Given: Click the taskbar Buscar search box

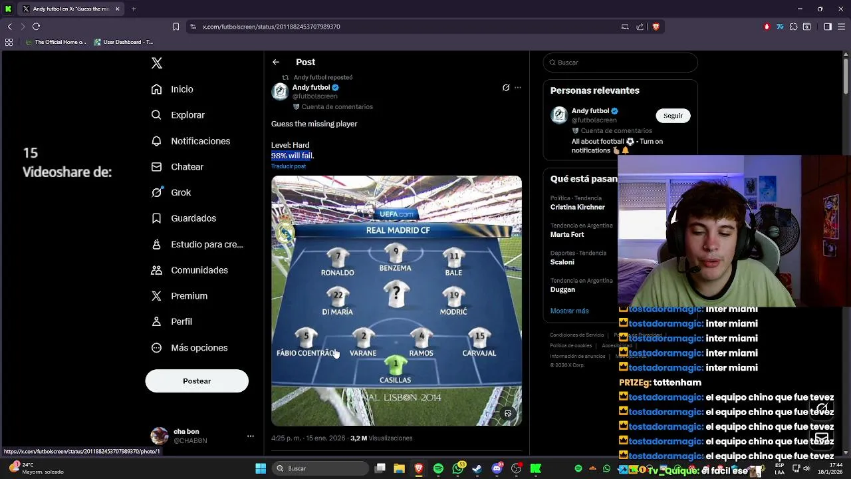Looking at the screenshot, I should (320, 468).
